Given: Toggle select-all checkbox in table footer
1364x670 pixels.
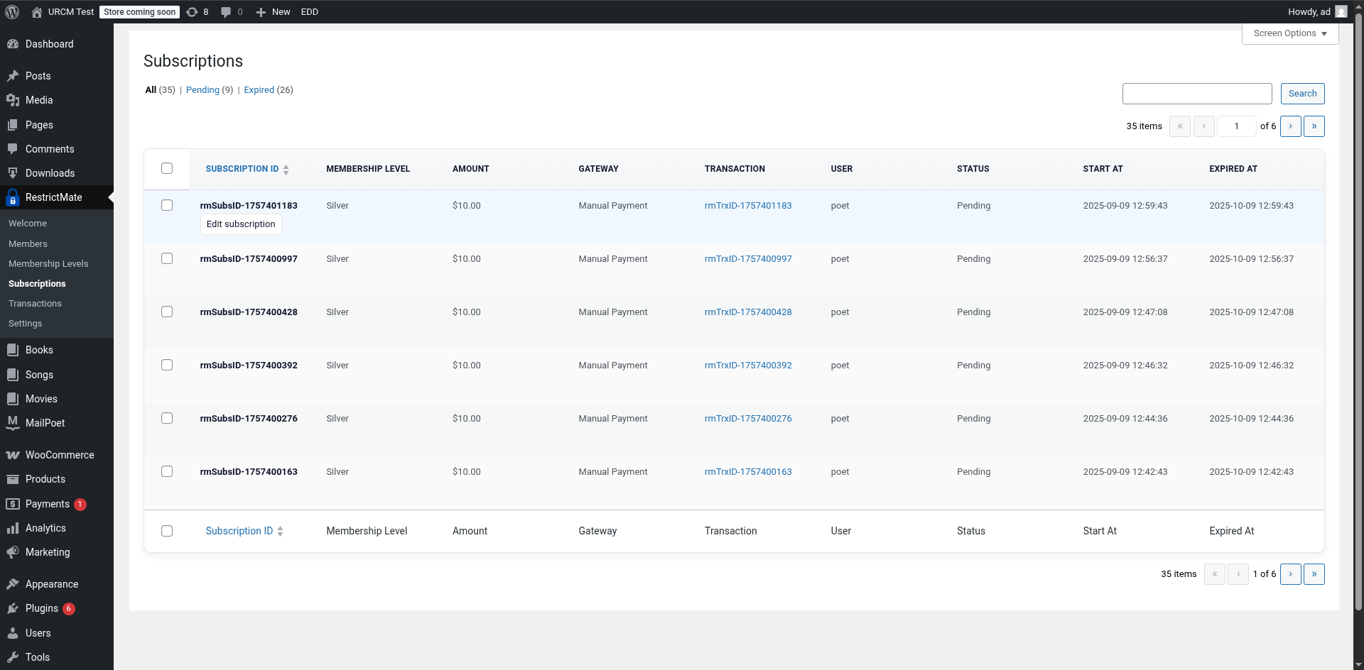Looking at the screenshot, I should (167, 531).
